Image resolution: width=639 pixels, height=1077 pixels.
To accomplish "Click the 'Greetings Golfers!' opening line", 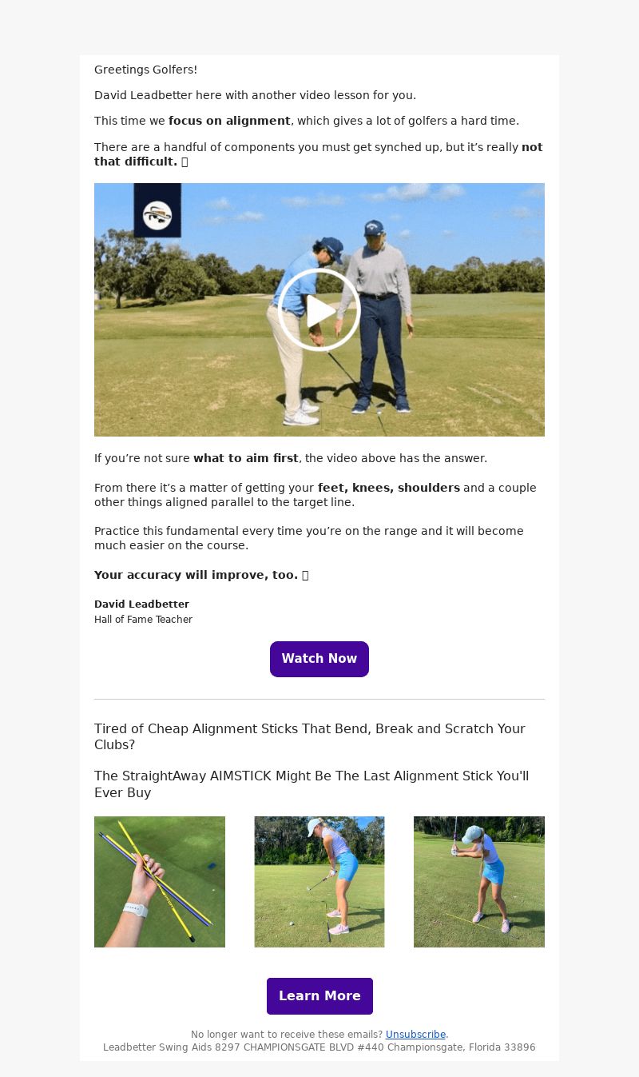I will pos(145,70).
